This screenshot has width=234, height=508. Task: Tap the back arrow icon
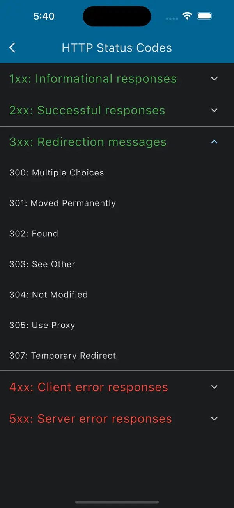(12, 48)
